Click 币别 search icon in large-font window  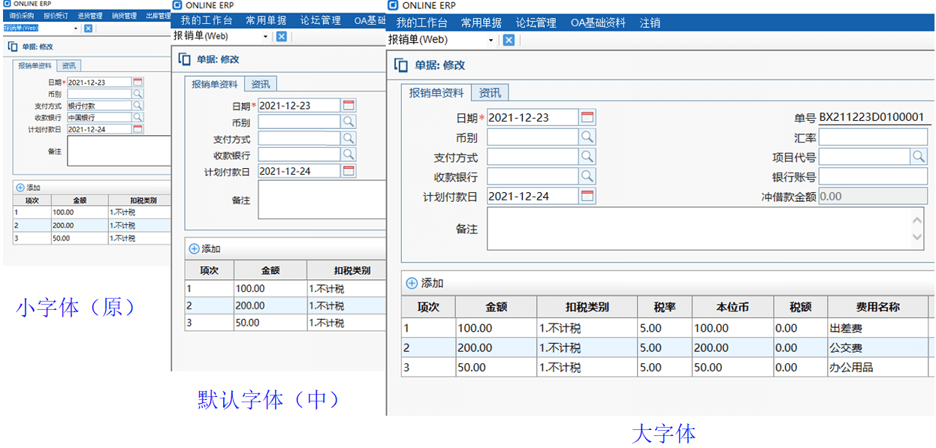pyautogui.click(x=587, y=137)
